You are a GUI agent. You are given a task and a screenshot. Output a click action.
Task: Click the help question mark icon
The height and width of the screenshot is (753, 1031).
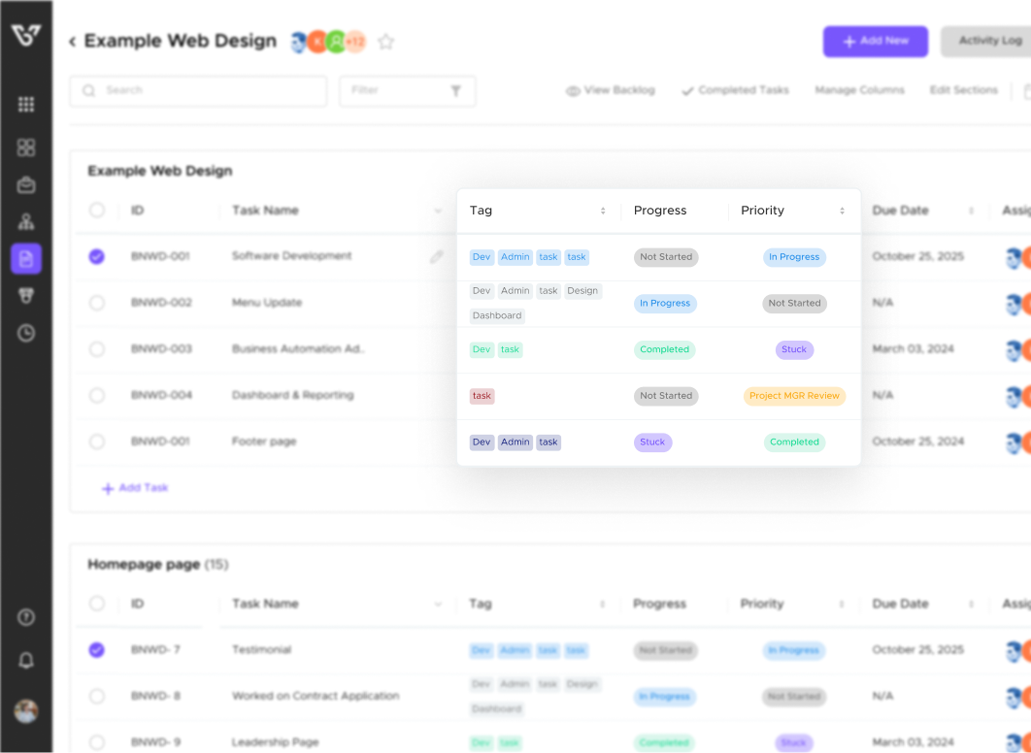(26, 617)
